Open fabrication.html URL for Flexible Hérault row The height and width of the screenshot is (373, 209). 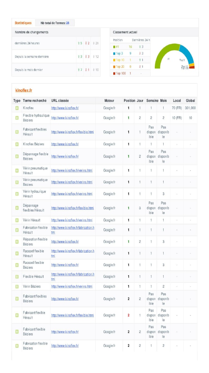pos(73,277)
